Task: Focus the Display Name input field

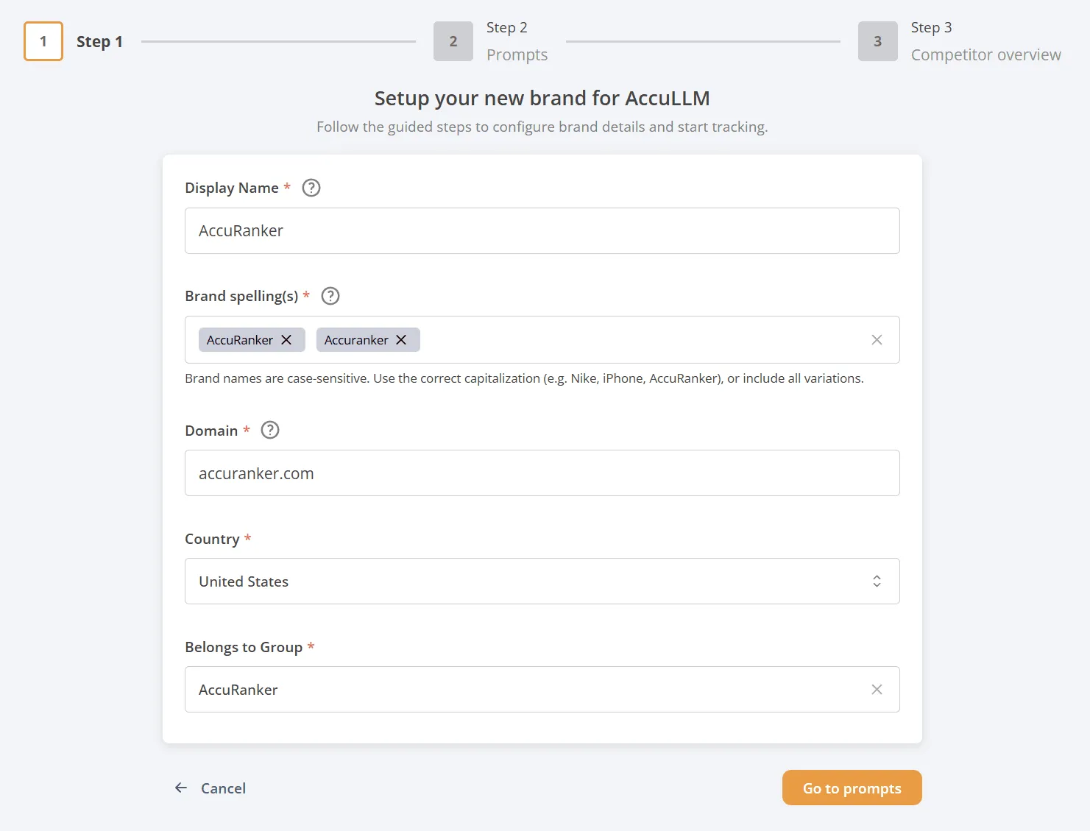Action: tap(542, 230)
